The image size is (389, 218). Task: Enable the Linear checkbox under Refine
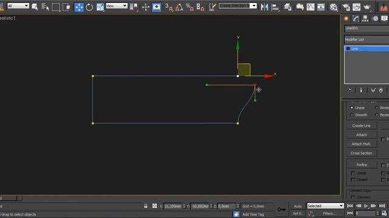[x=353, y=173]
